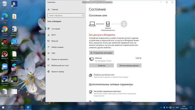Click the active Settings gear on taskbar
The image size is (195, 110).
pos(28,107)
